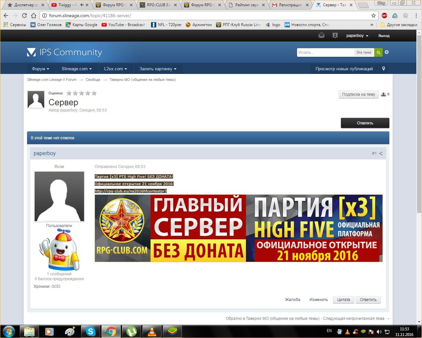
Task: Click the green search magnifier button
Action: tap(378, 52)
